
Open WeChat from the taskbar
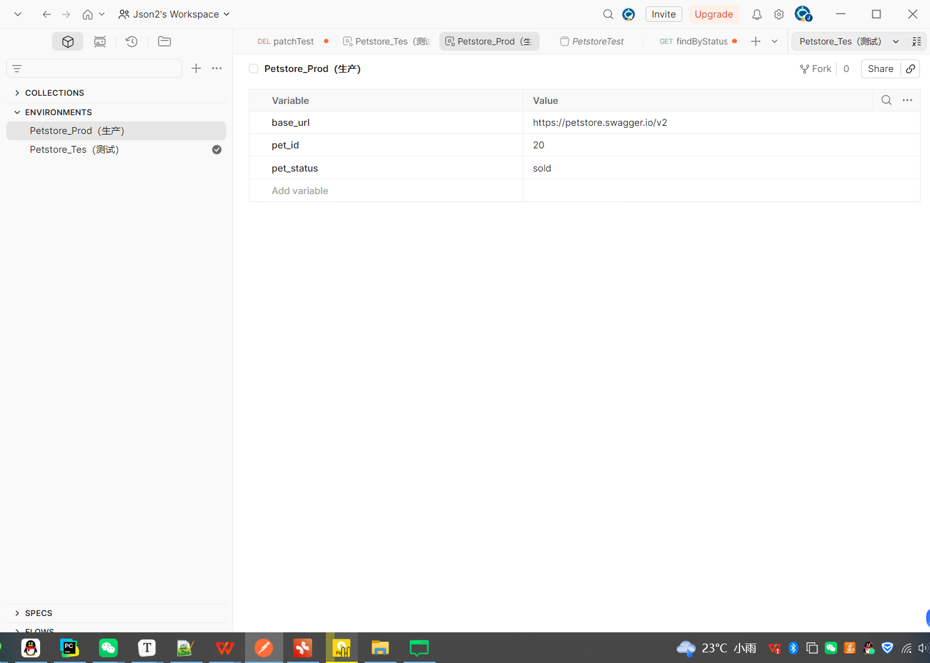pos(108,648)
